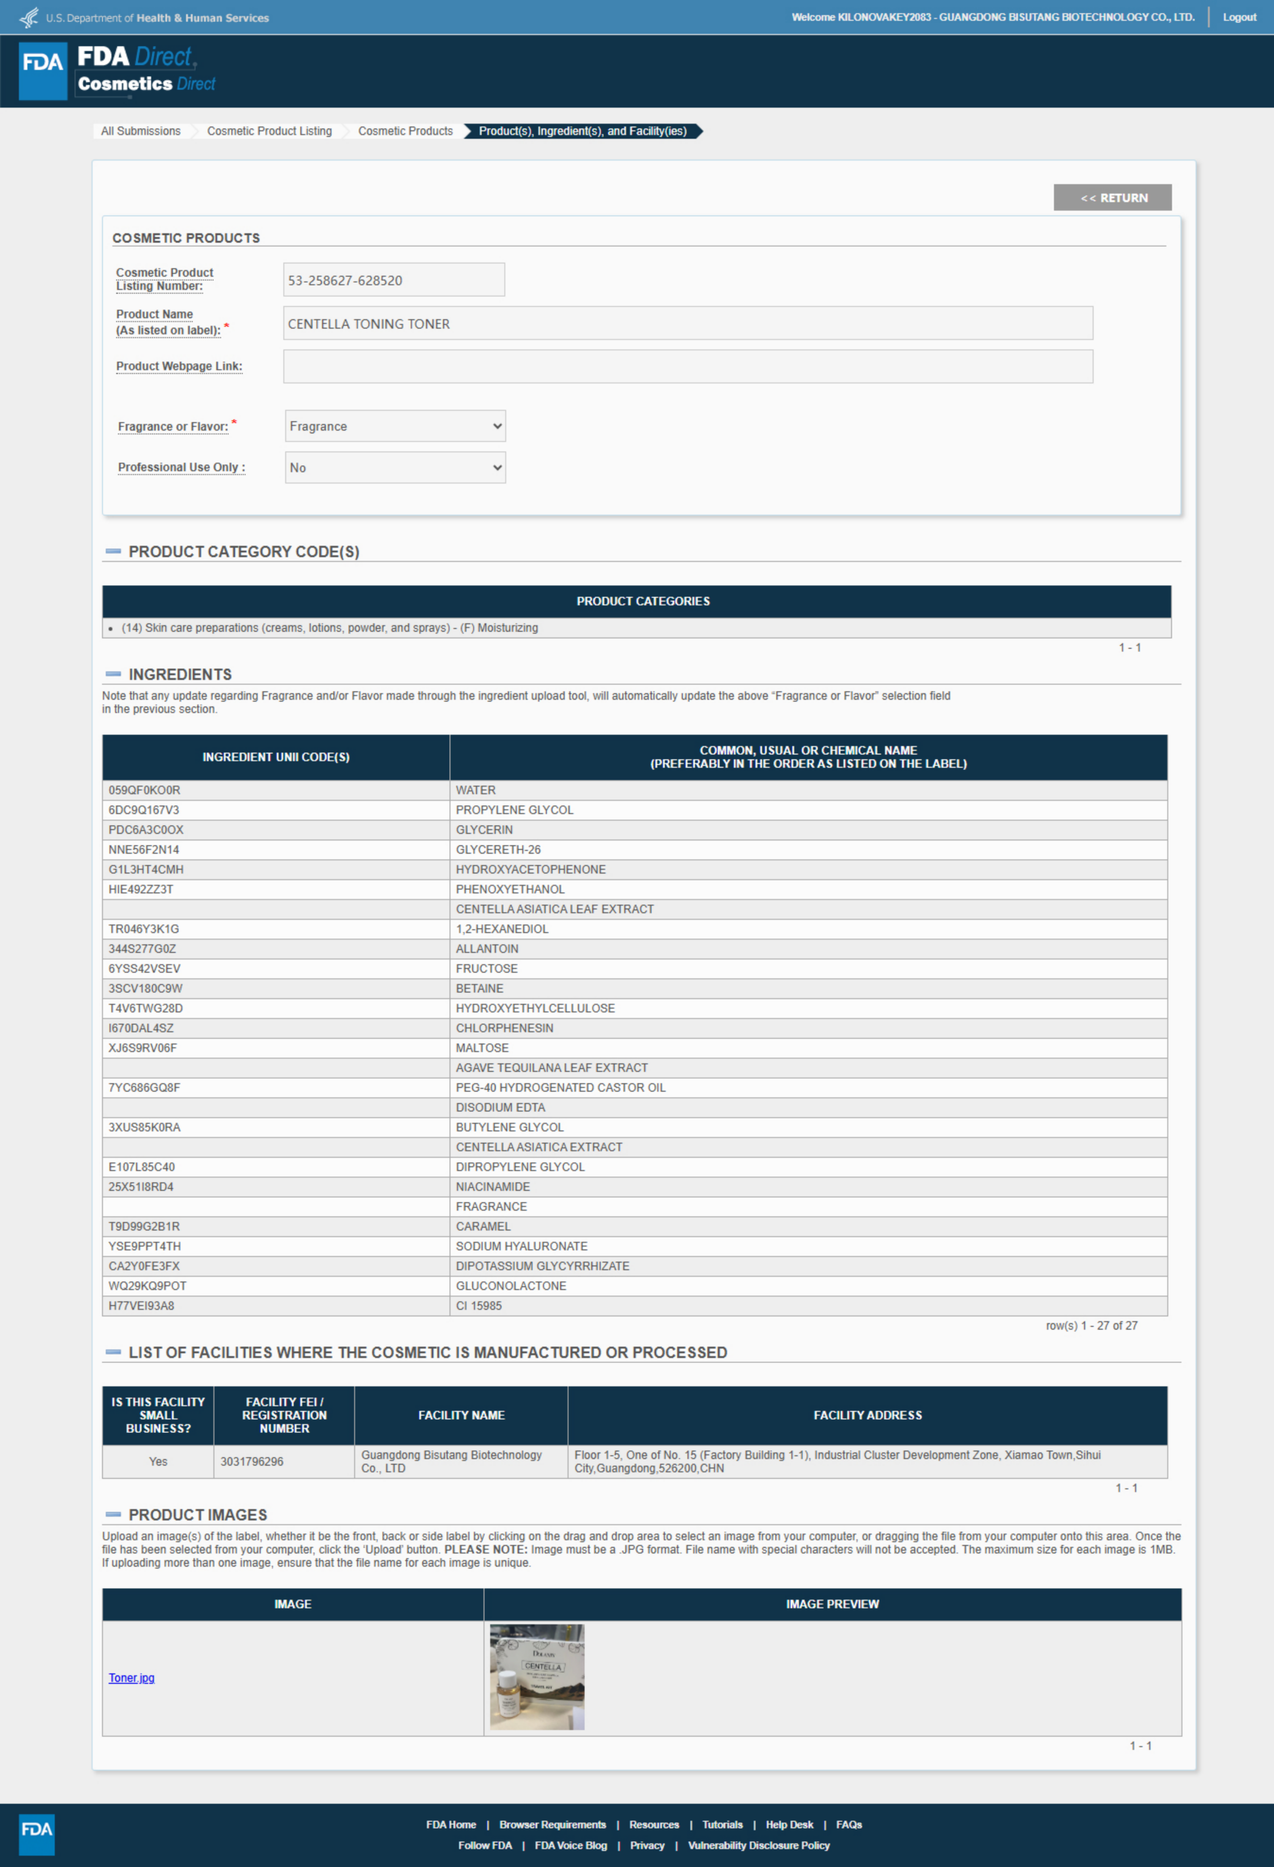This screenshot has height=1867, width=1274.
Task: Go to Cosmetic Products breadcrumb
Action: click(x=405, y=131)
